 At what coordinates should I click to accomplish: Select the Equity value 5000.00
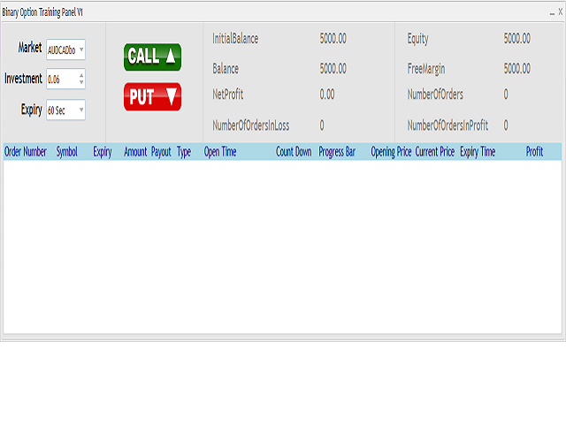[x=516, y=38]
